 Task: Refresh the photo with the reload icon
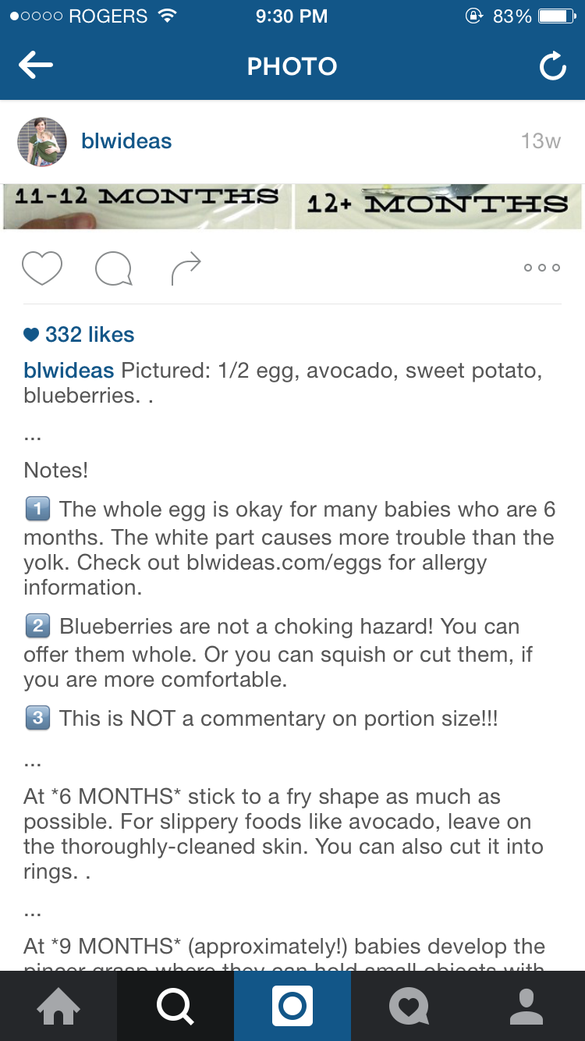[x=552, y=67]
